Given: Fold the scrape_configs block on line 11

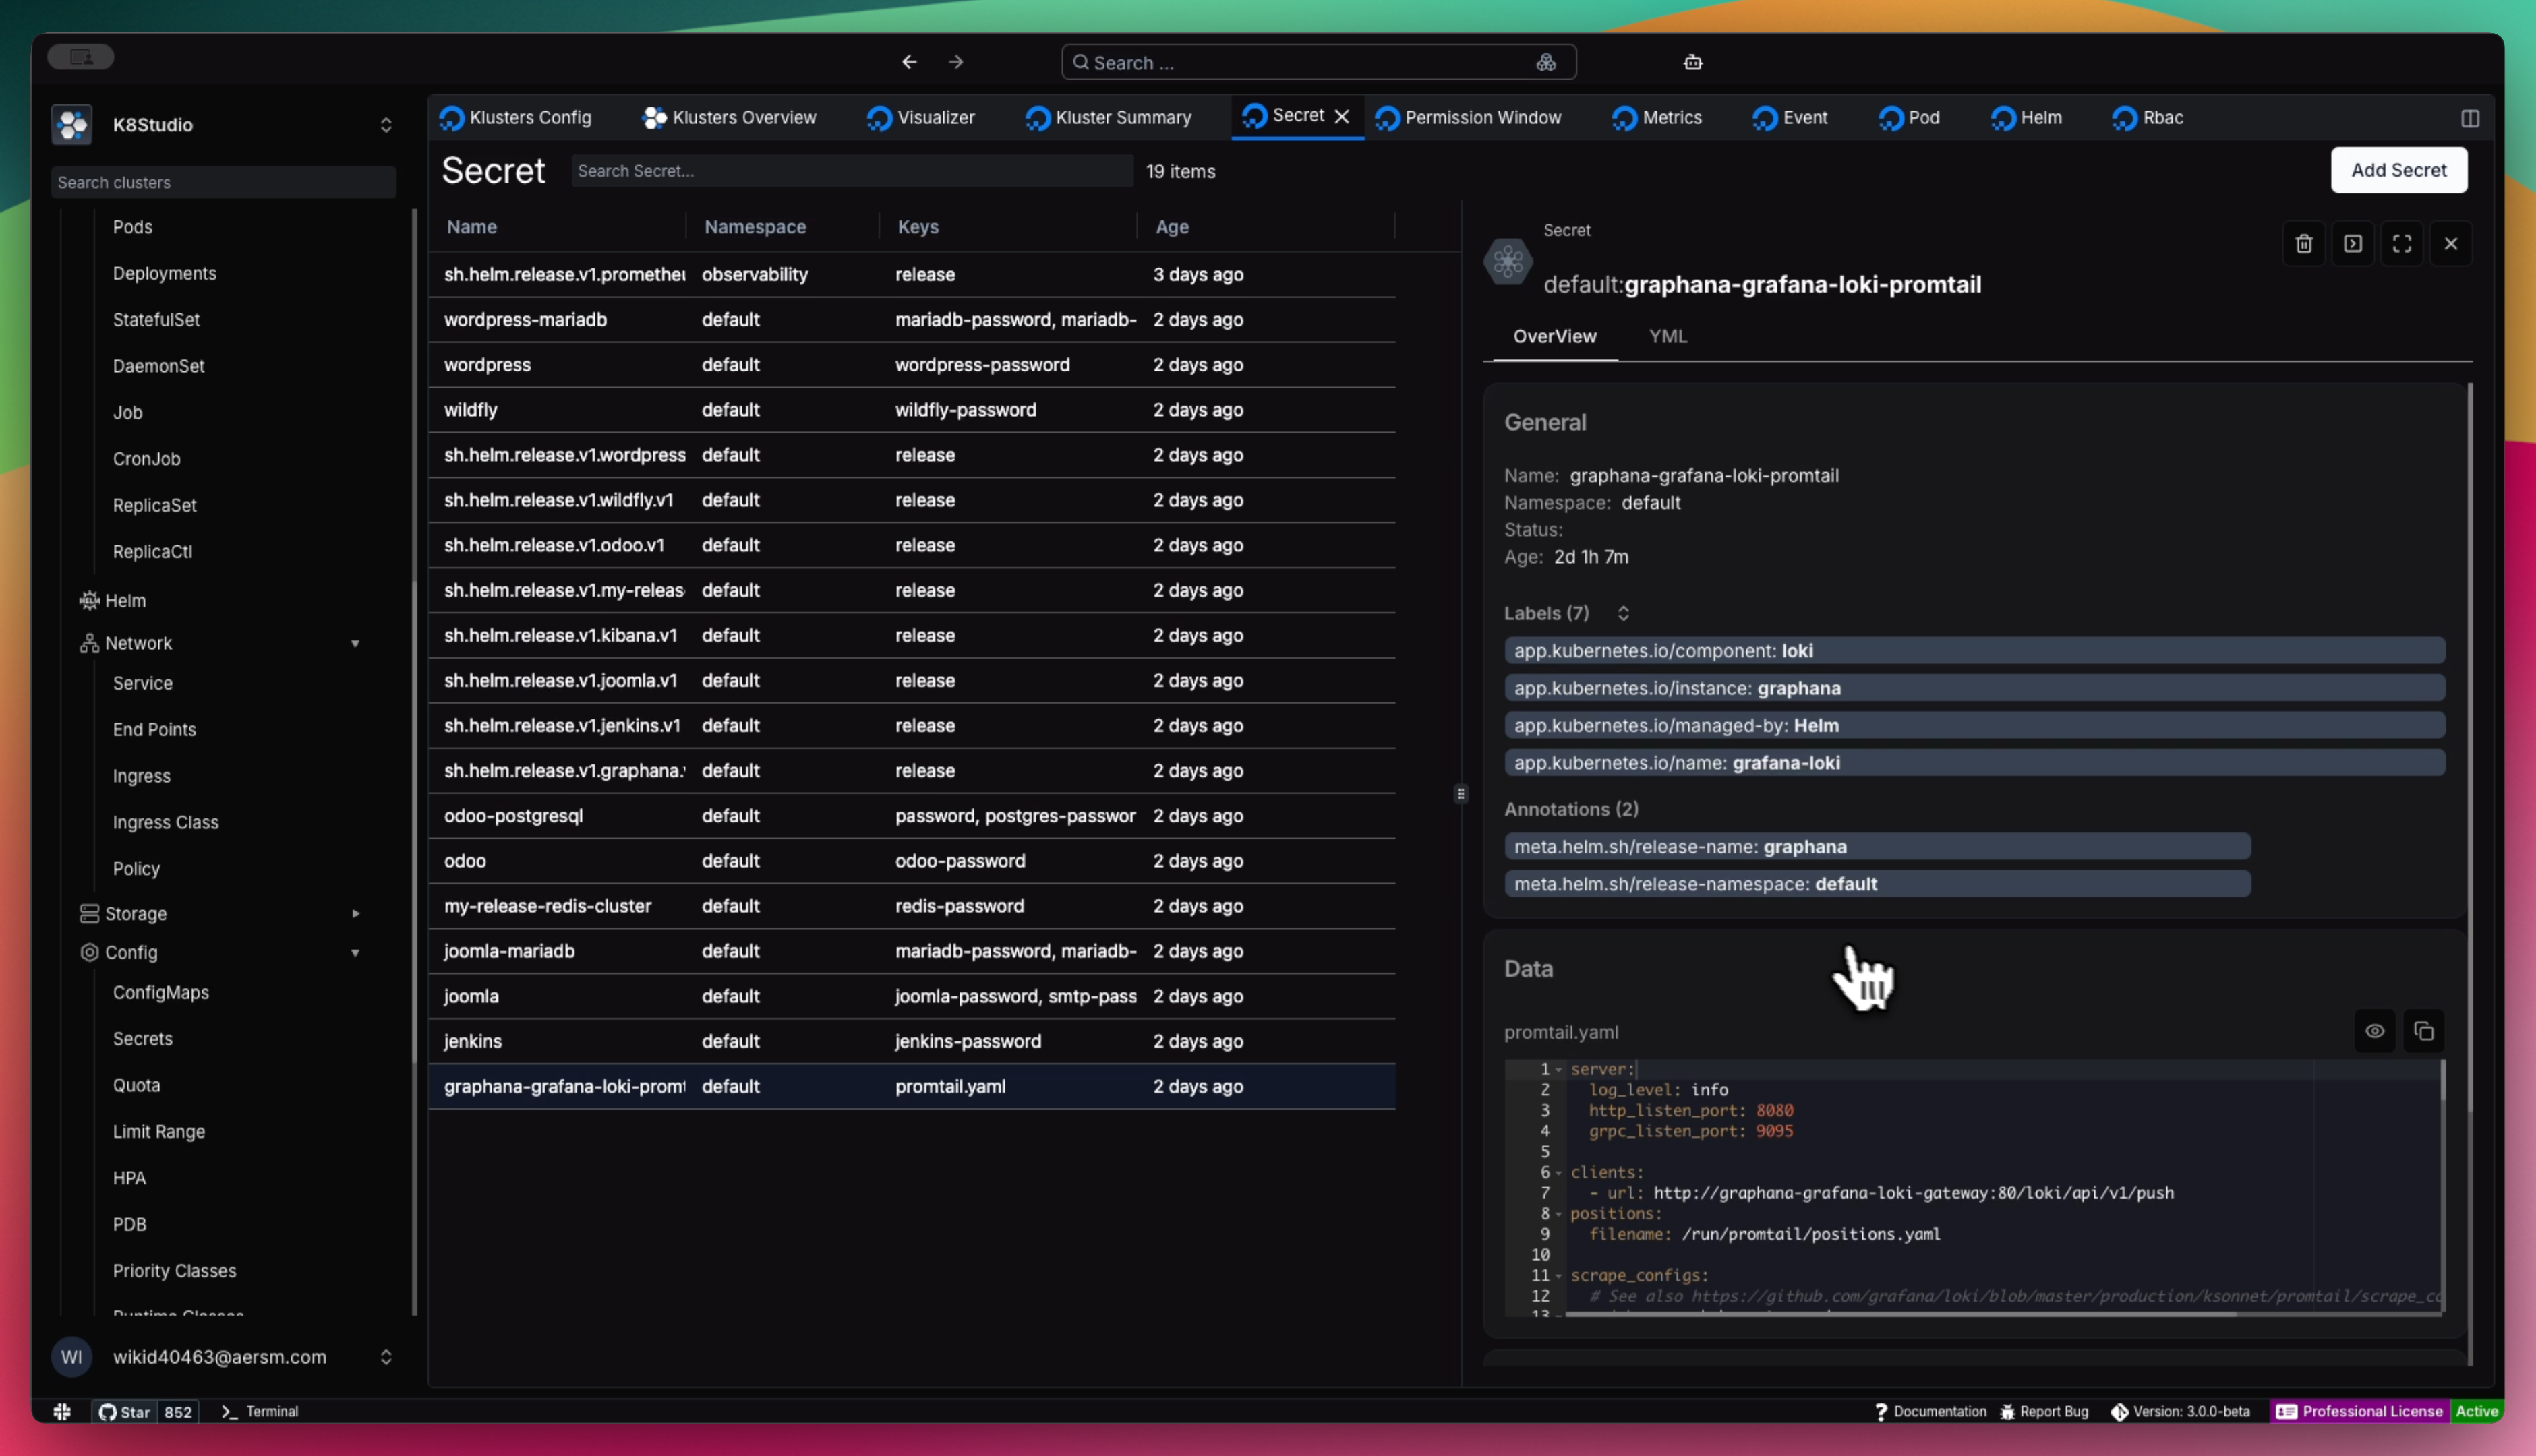Looking at the screenshot, I should point(1558,1275).
